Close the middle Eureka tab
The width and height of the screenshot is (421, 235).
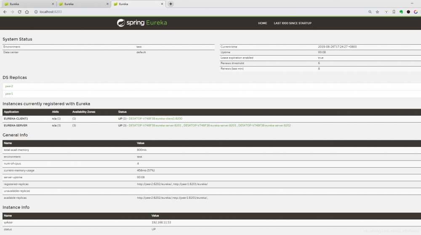click(107, 4)
